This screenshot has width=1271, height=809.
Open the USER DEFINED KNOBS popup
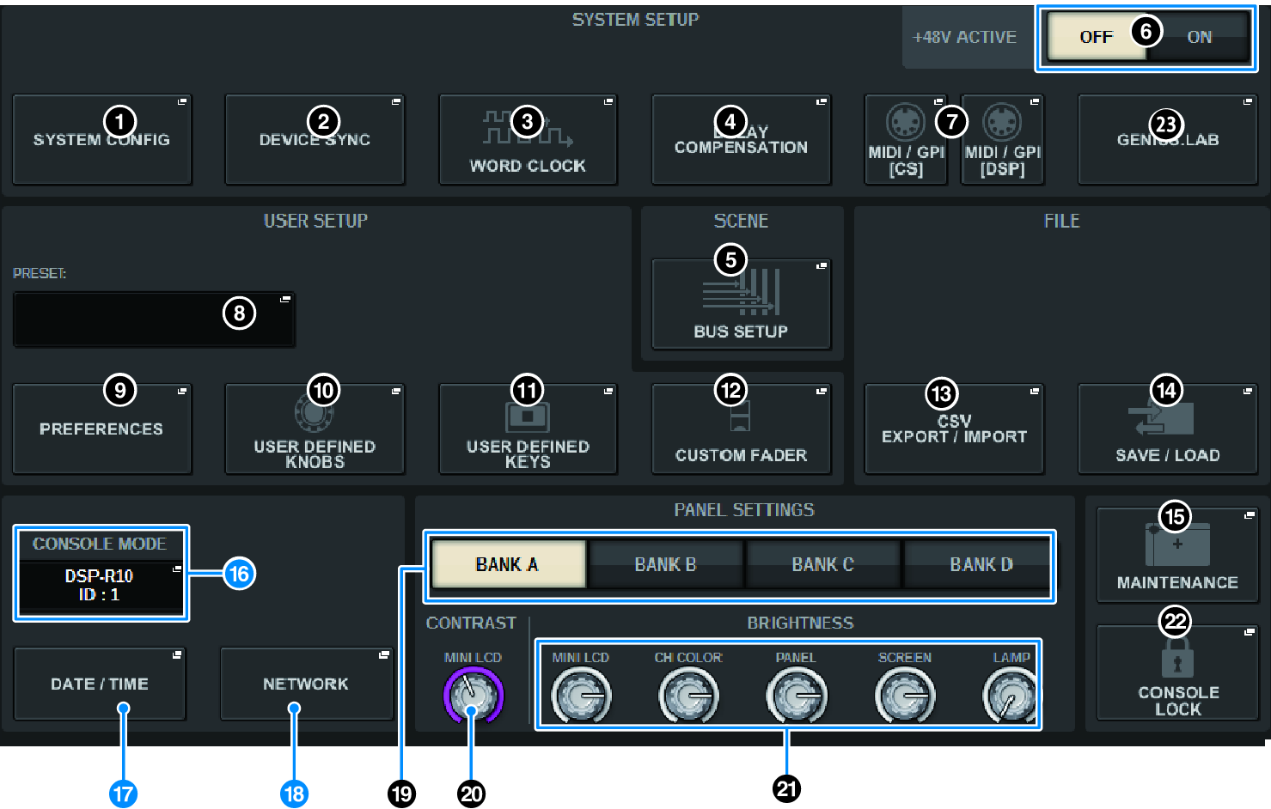pos(315,429)
